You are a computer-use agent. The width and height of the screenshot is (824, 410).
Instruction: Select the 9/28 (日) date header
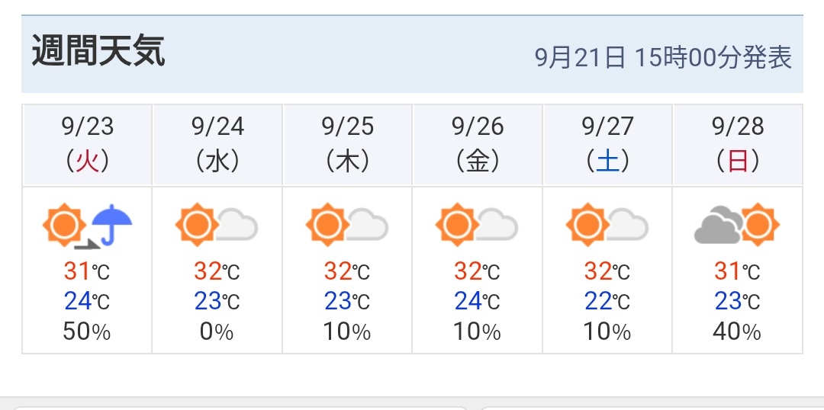click(737, 143)
